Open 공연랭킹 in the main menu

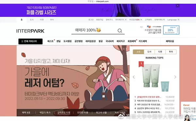coord(78,41)
